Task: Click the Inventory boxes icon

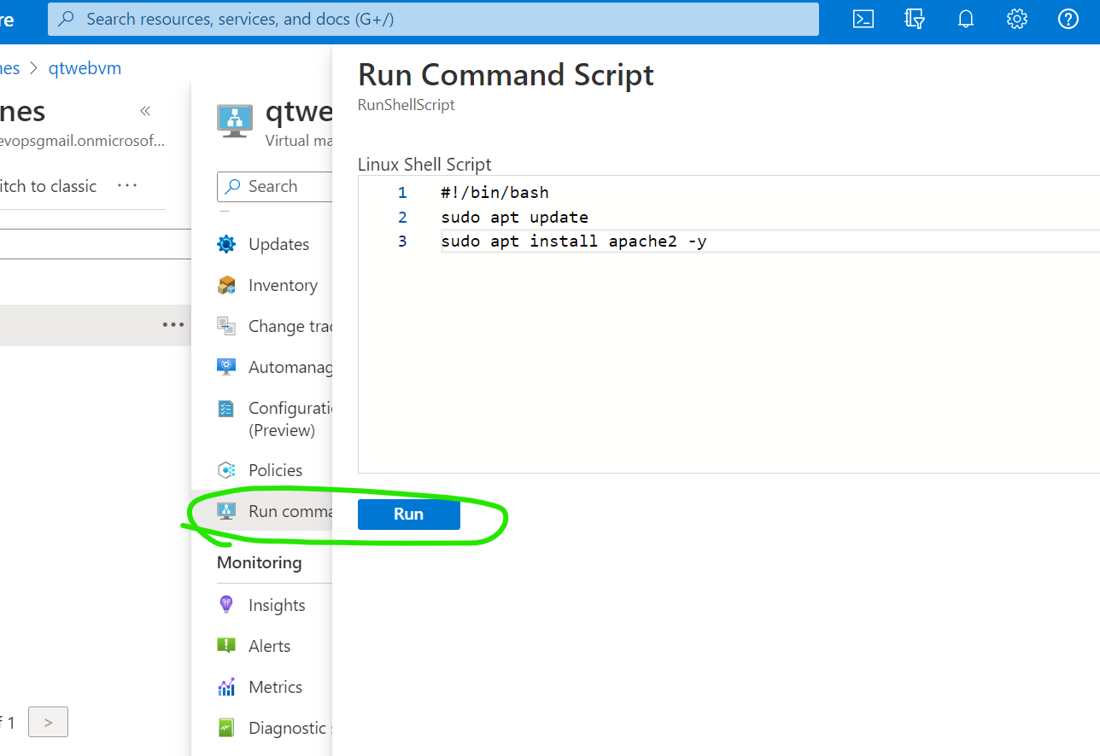Action: [226, 285]
